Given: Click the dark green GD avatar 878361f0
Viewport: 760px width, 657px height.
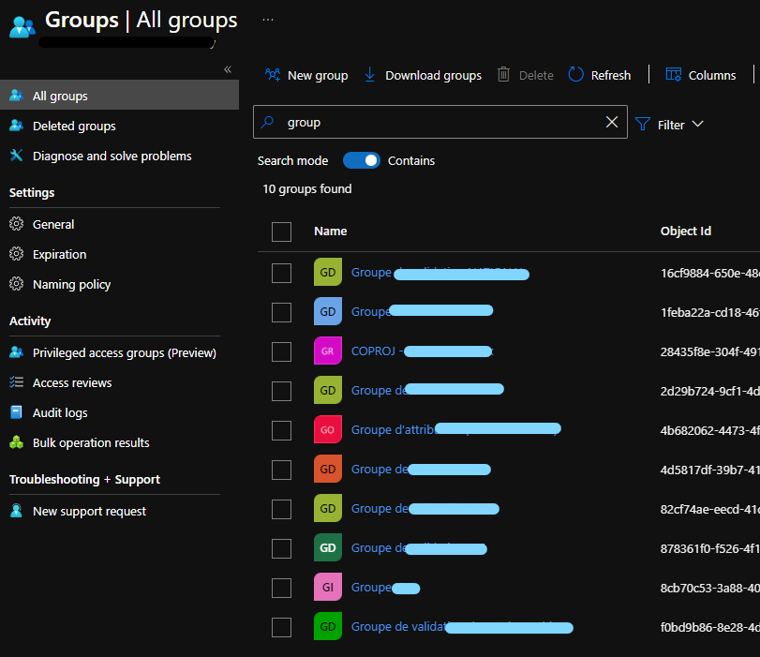Looking at the screenshot, I should tap(328, 547).
